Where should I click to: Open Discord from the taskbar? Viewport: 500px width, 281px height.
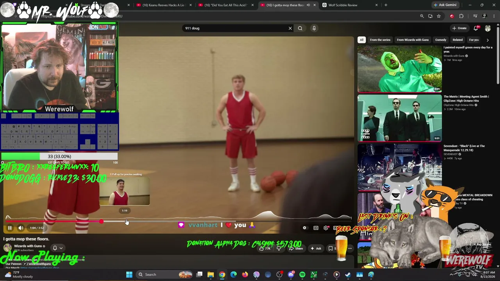point(291,274)
